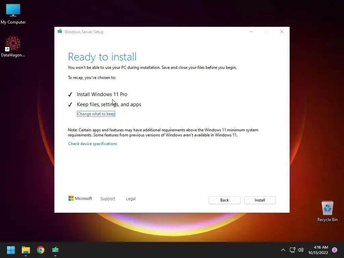Click the Windows Server Setup title text
The image size is (344, 258).
click(x=84, y=32)
